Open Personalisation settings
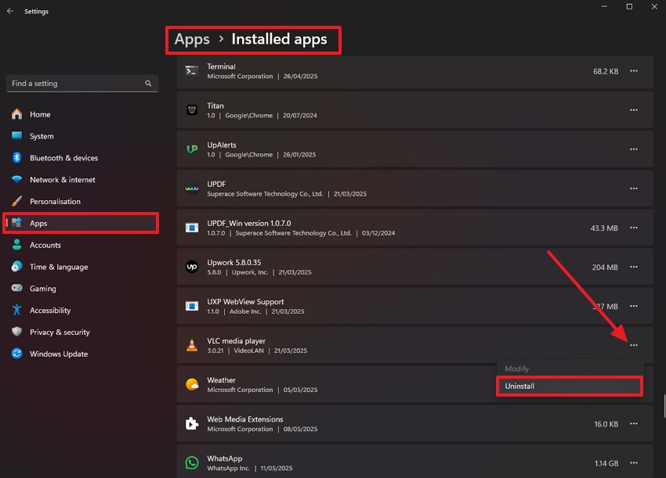This screenshot has height=478, width=666. [x=81, y=202]
